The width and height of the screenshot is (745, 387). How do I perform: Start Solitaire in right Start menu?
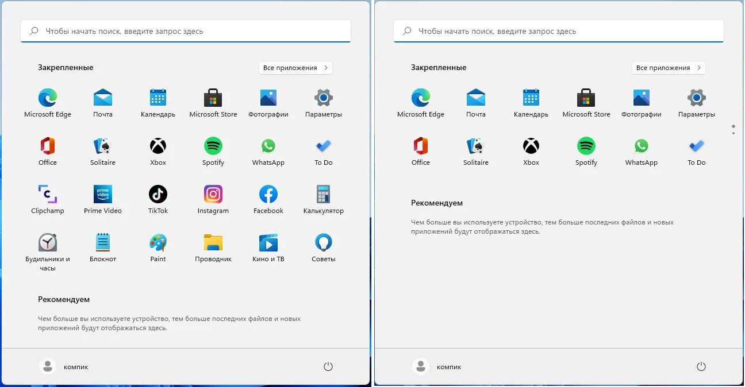pos(476,152)
